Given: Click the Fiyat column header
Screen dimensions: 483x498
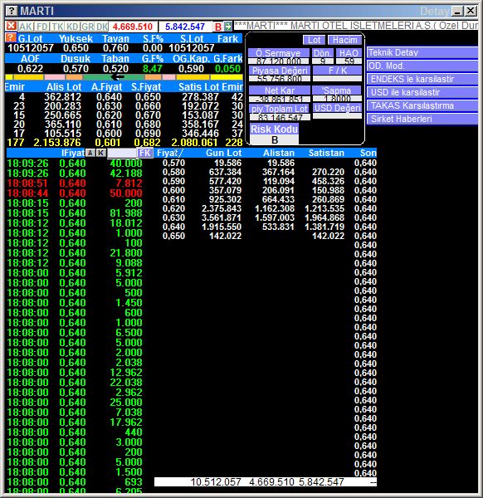Looking at the screenshot, I should 169,153.
